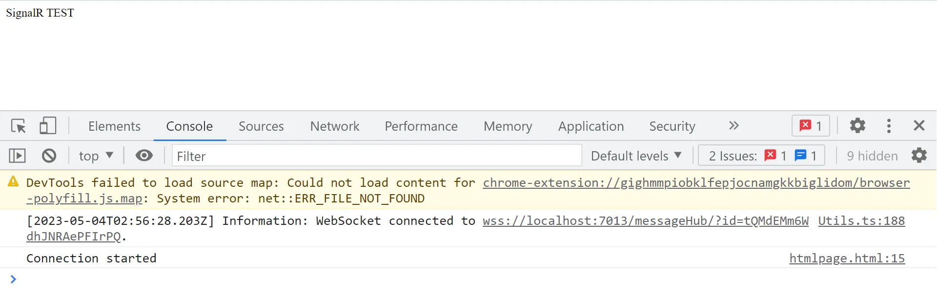Open the Default levels dropdown
The image size is (937, 299).
click(x=636, y=156)
